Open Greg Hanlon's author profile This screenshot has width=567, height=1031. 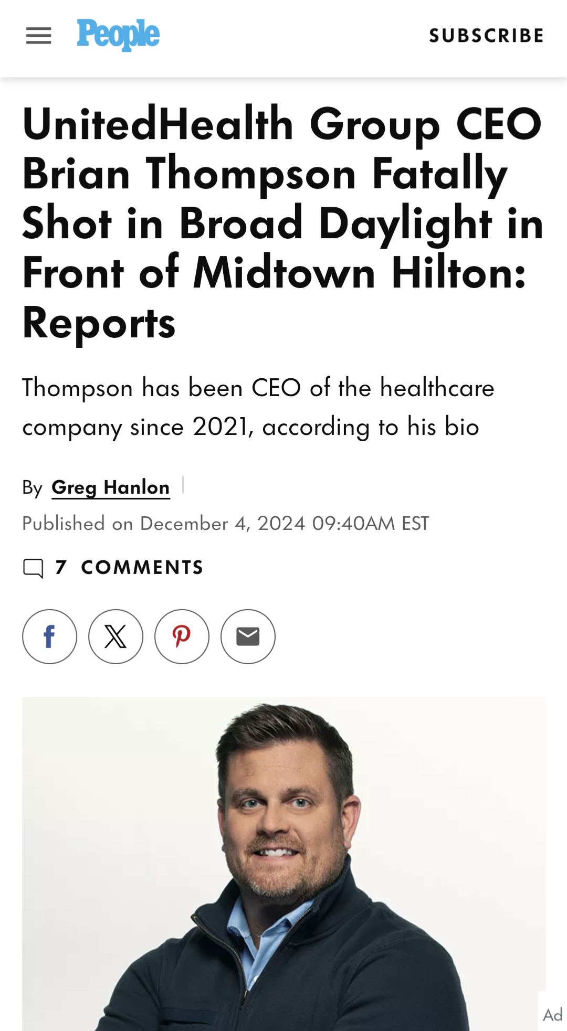(110, 487)
